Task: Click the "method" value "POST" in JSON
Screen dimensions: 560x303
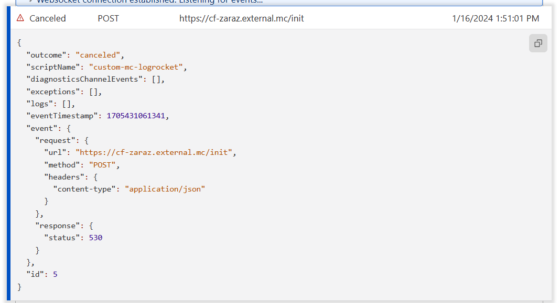Action: (104, 165)
